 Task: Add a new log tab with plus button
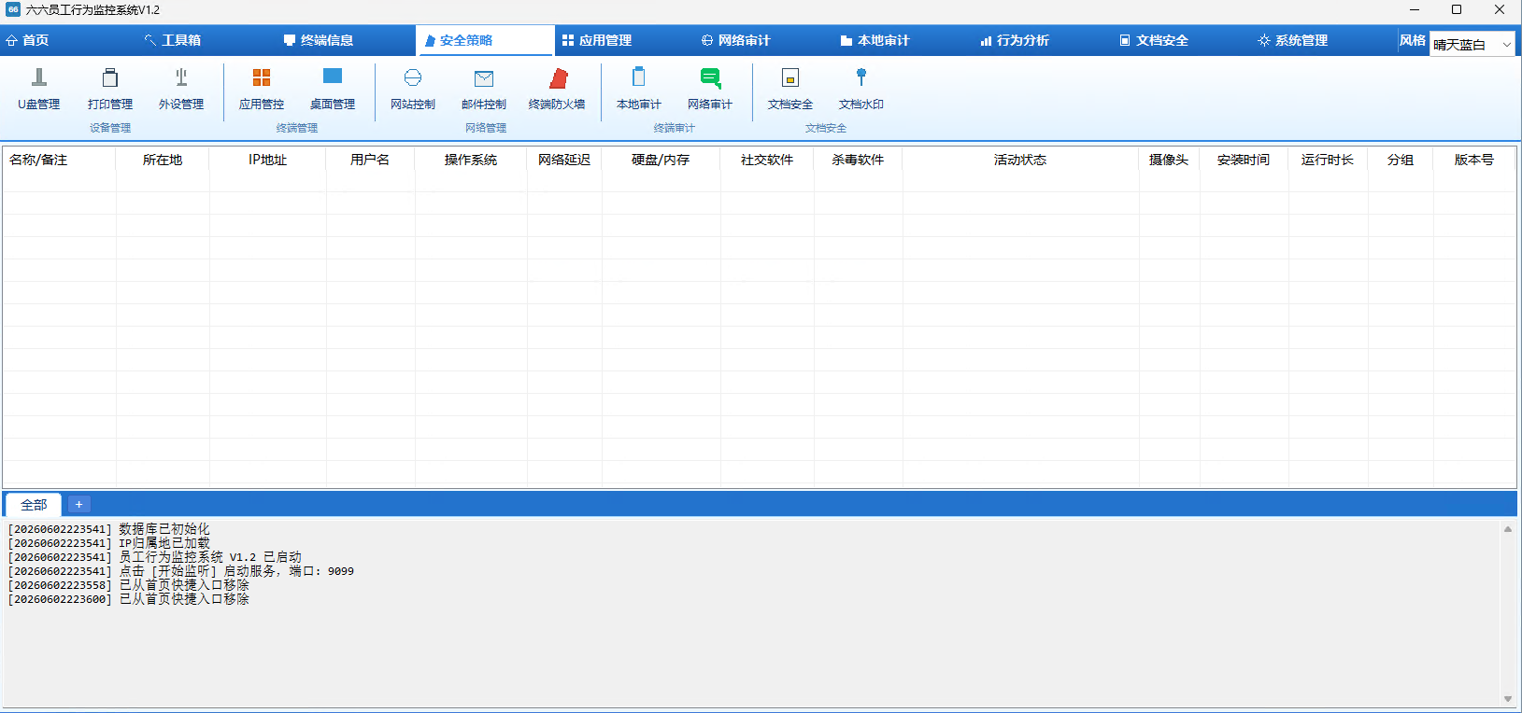pyautogui.click(x=79, y=504)
